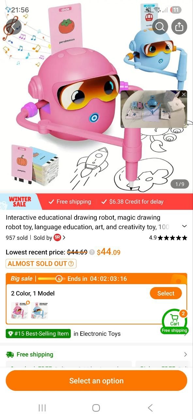Tap the share icon
This screenshot has width=193, height=419.
179,27
